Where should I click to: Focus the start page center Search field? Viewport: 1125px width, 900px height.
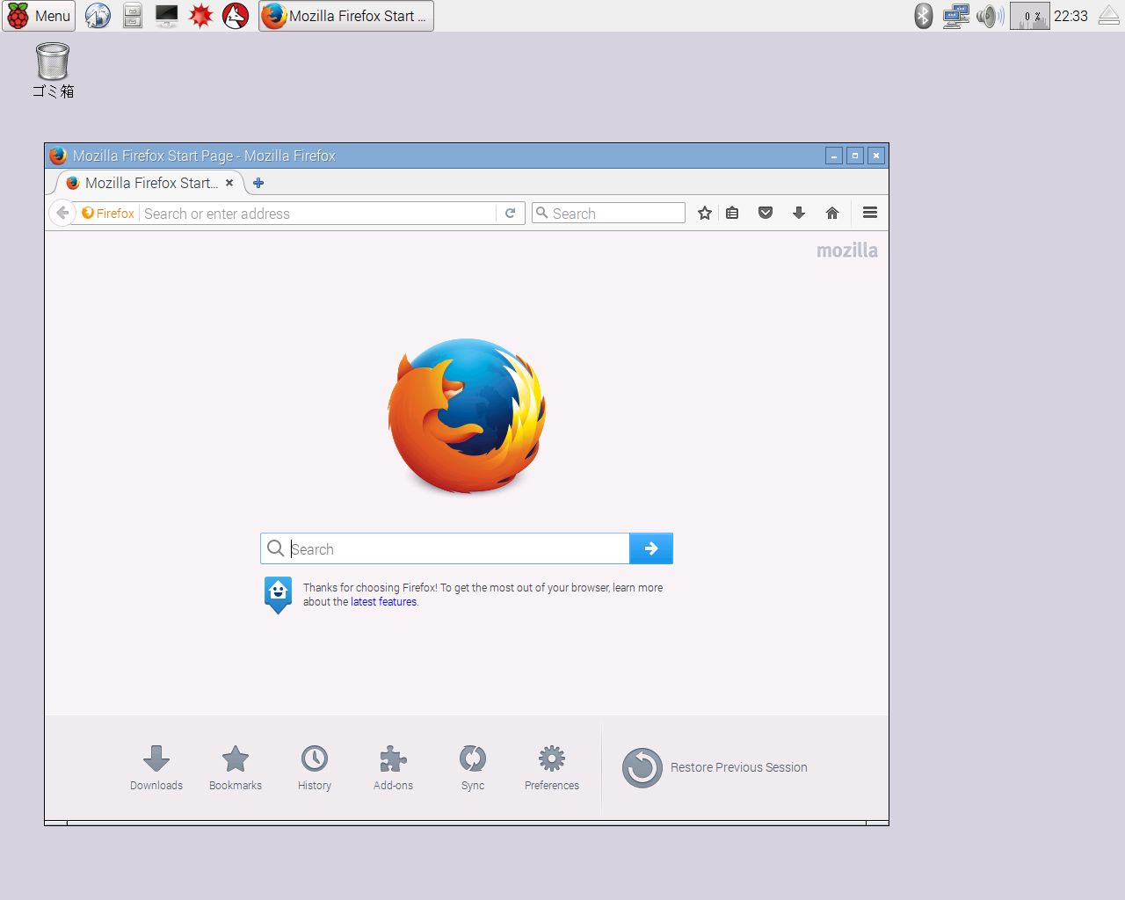point(445,548)
